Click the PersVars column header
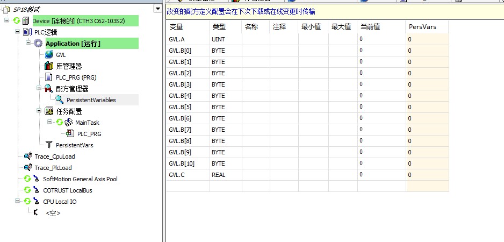 click(428, 27)
